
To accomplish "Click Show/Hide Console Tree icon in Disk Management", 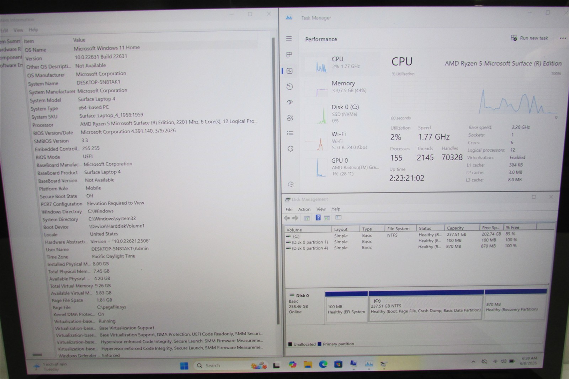I will coord(307,218).
